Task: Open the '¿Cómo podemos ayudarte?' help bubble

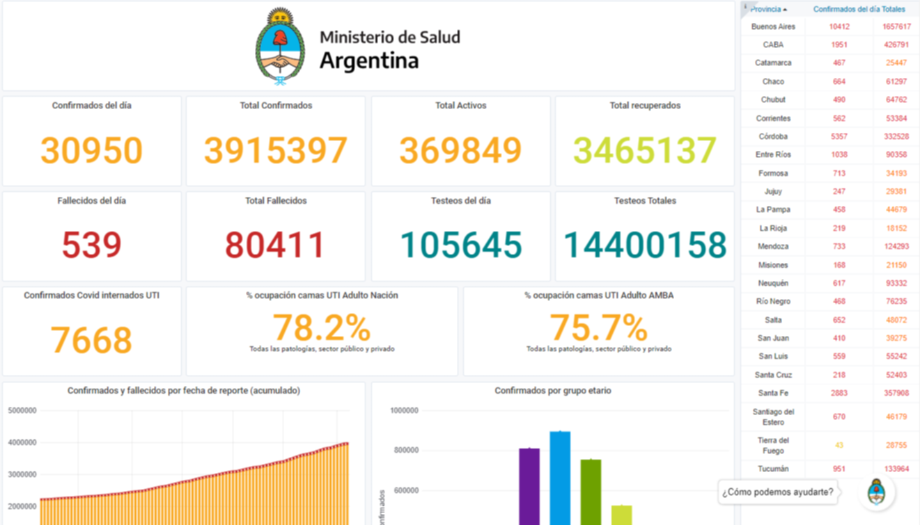Action: point(777,492)
